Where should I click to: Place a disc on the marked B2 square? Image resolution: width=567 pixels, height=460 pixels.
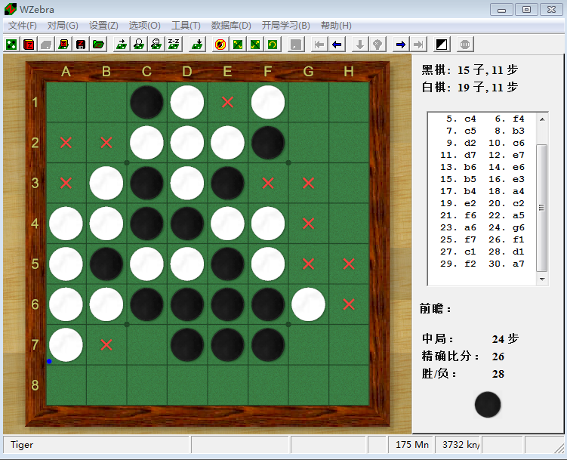106,143
